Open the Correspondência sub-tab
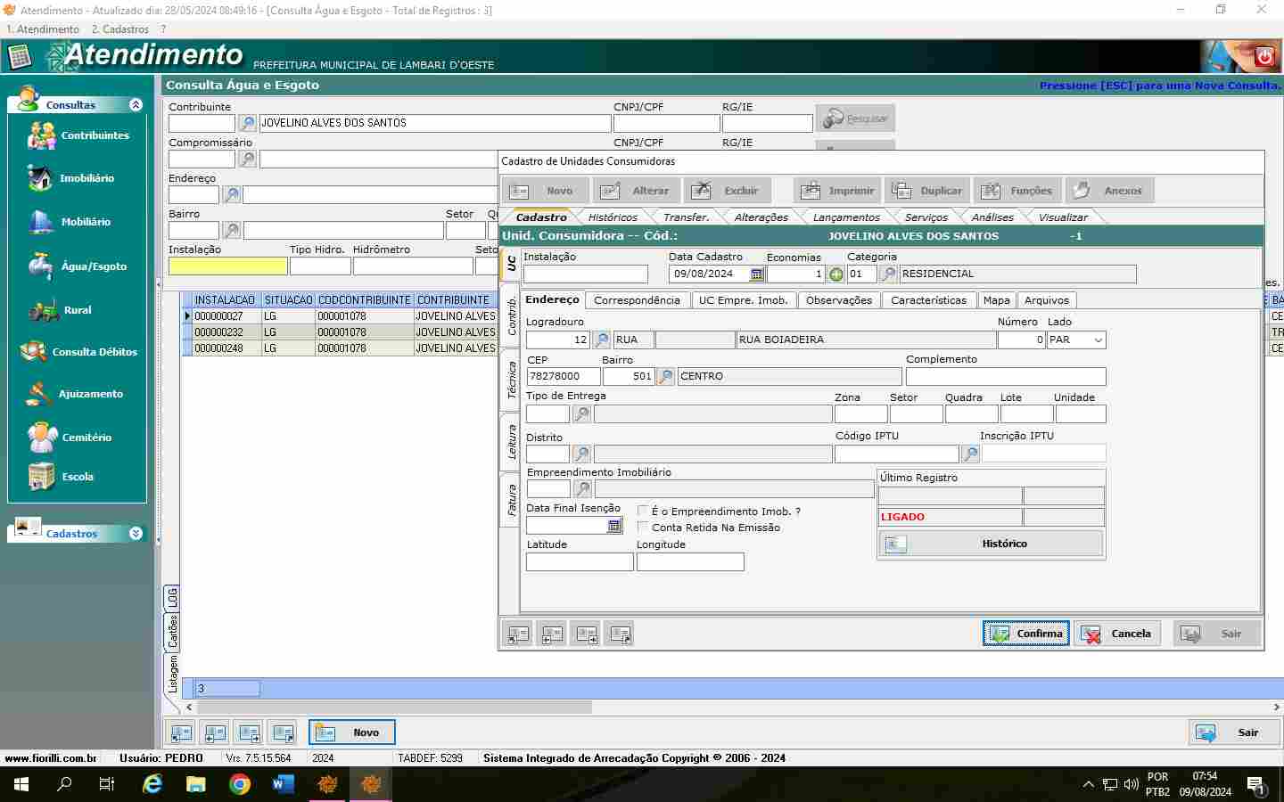 pos(637,300)
